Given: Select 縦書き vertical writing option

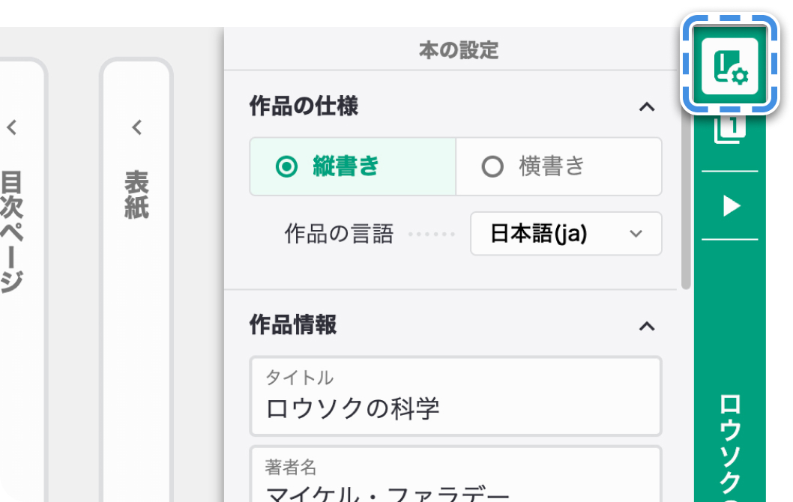Looking at the screenshot, I should (352, 166).
